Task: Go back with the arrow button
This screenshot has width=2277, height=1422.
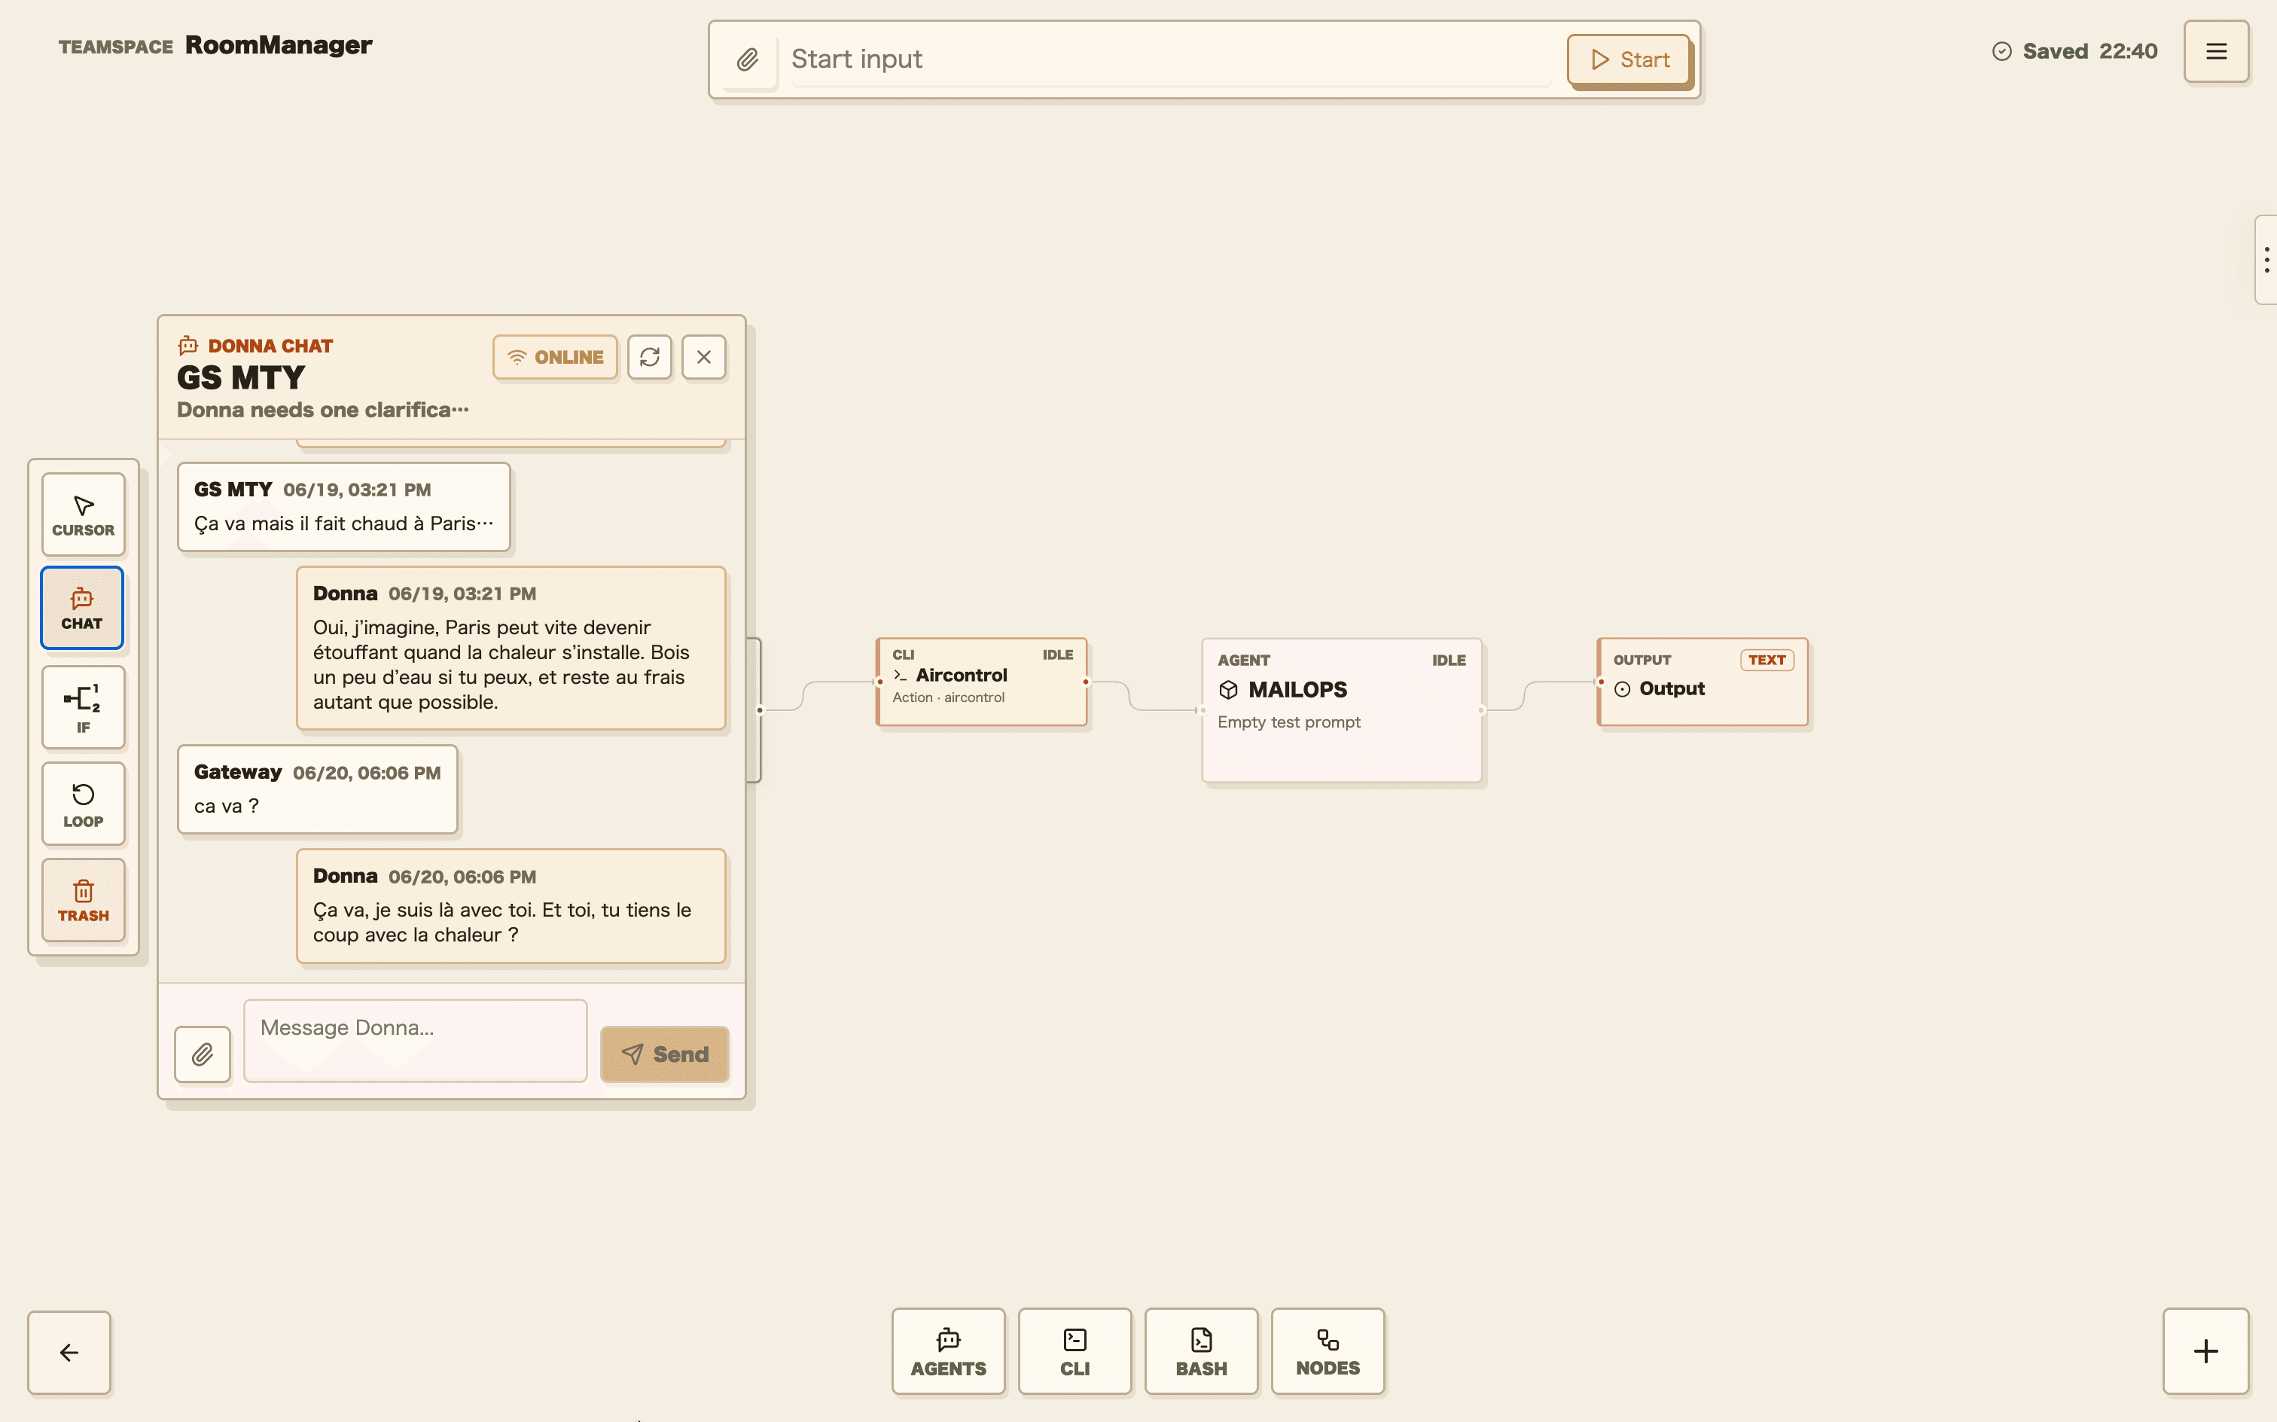Action: [69, 1353]
